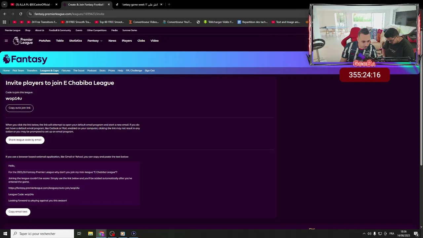Viewport: 423px width, 238px height.
Task: Open the Prizes tab
Action: pyautogui.click(x=112, y=70)
